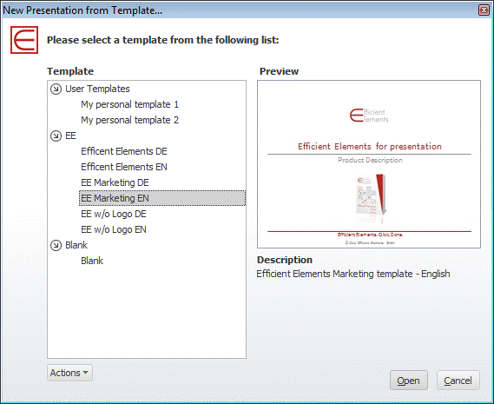
Task: Select EE Marketing DE template
Action: pos(115,182)
